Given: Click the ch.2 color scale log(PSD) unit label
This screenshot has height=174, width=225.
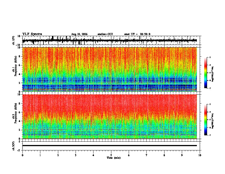Looking at the screenshot, I should pos(213,121).
